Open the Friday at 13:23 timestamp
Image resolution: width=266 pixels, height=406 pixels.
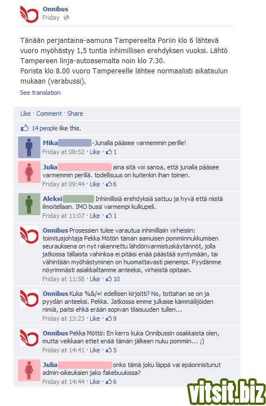[x=64, y=318]
